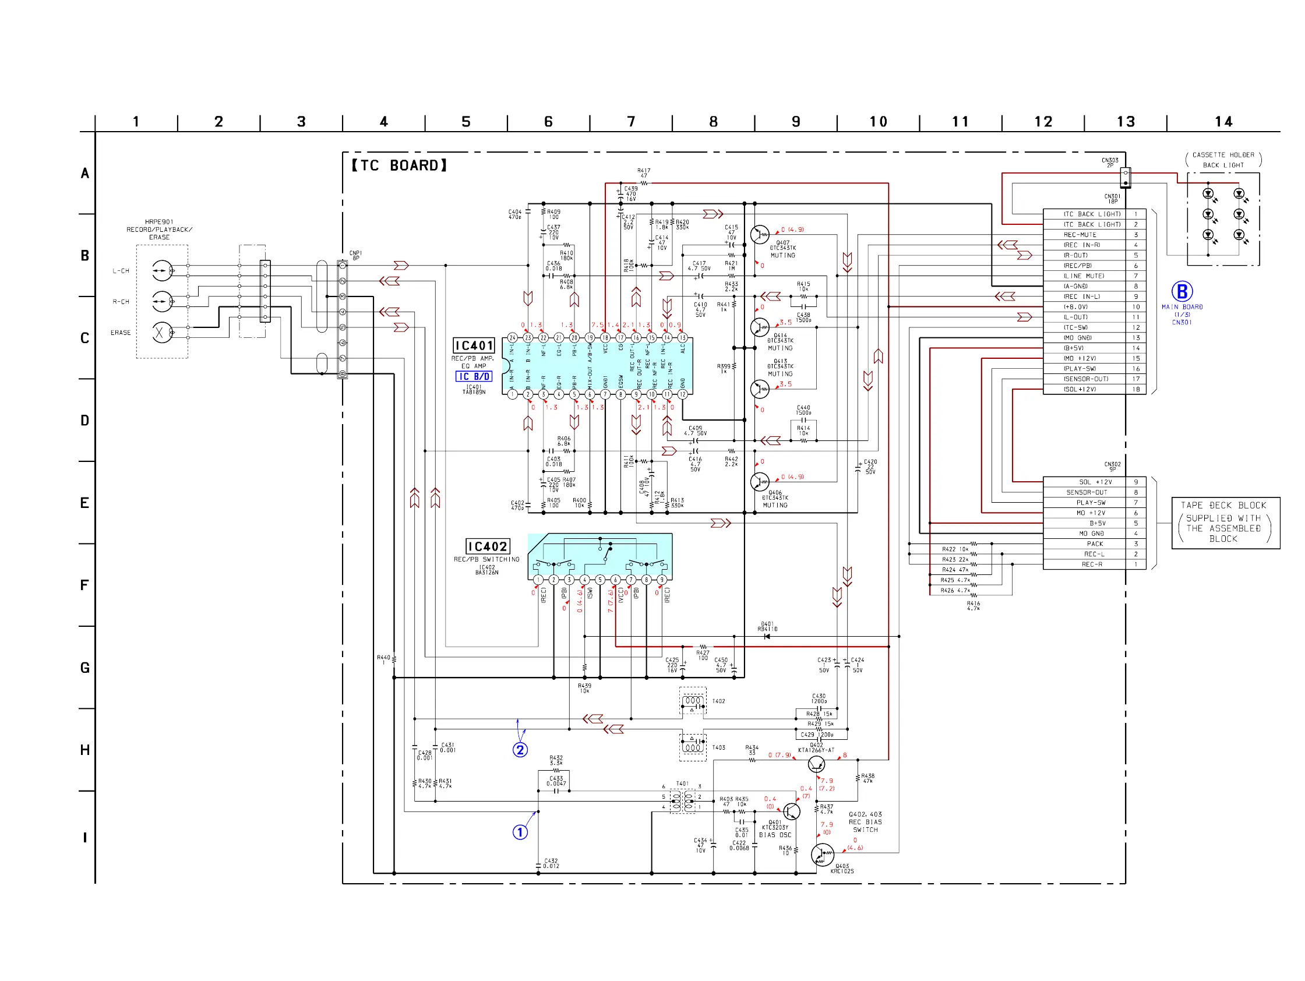Click the blue circled B main board marker
The height and width of the screenshot is (981, 1305).
1181,291
